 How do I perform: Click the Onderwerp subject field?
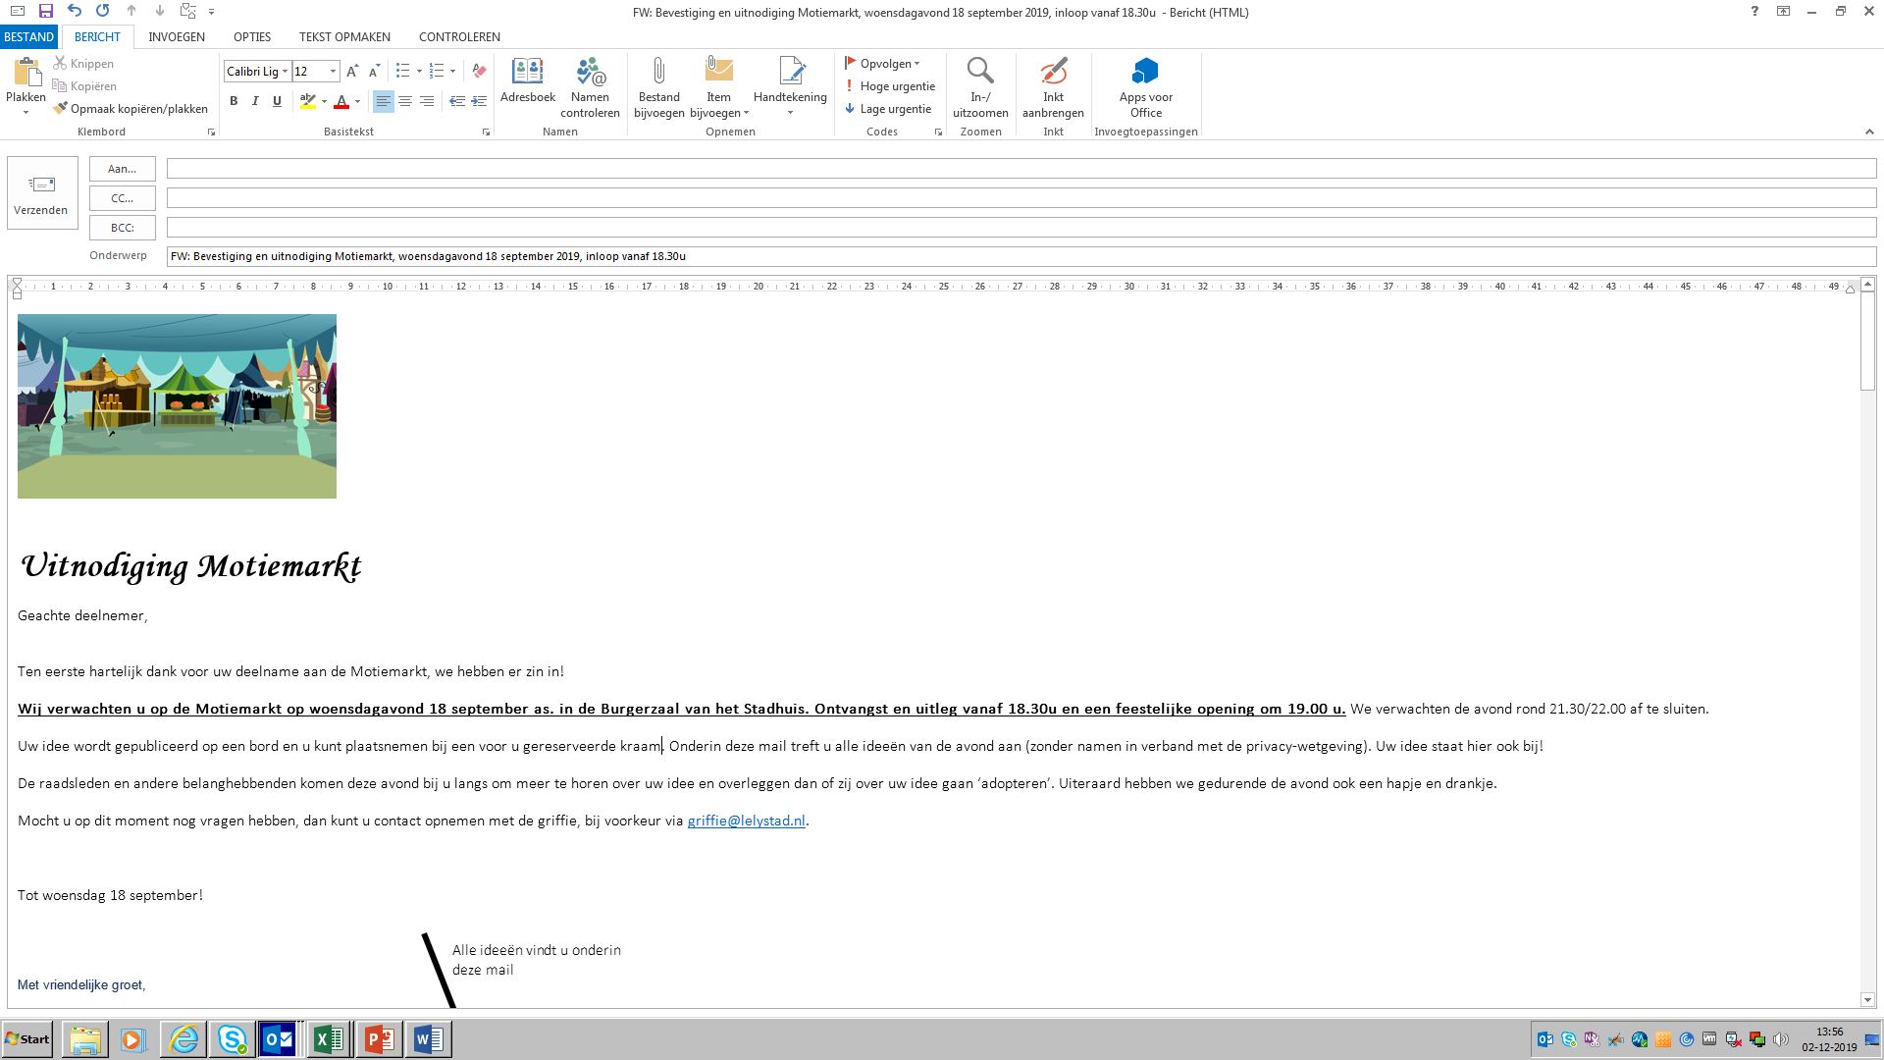(x=1020, y=256)
